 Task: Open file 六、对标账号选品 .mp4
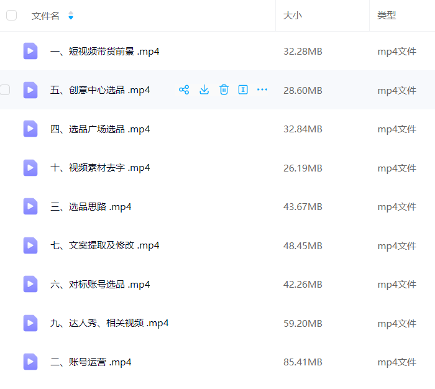(x=100, y=285)
